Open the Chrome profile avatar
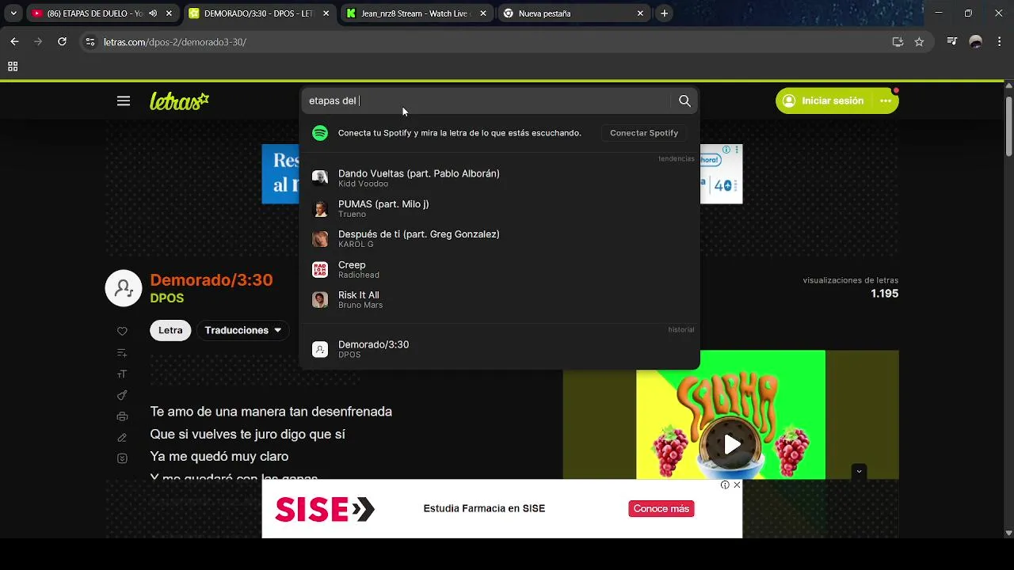Viewport: 1014px width, 570px height. [x=976, y=42]
